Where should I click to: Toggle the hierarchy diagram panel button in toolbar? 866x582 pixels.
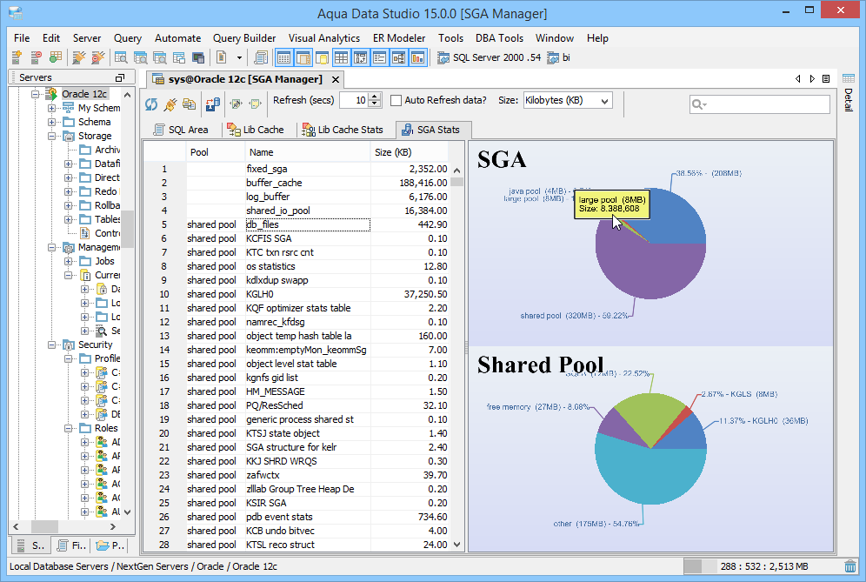(x=399, y=57)
